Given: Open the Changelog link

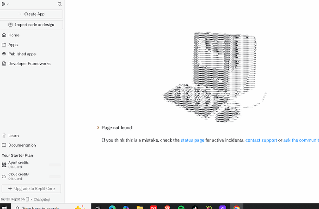Looking at the screenshot, I should [x=42, y=199].
